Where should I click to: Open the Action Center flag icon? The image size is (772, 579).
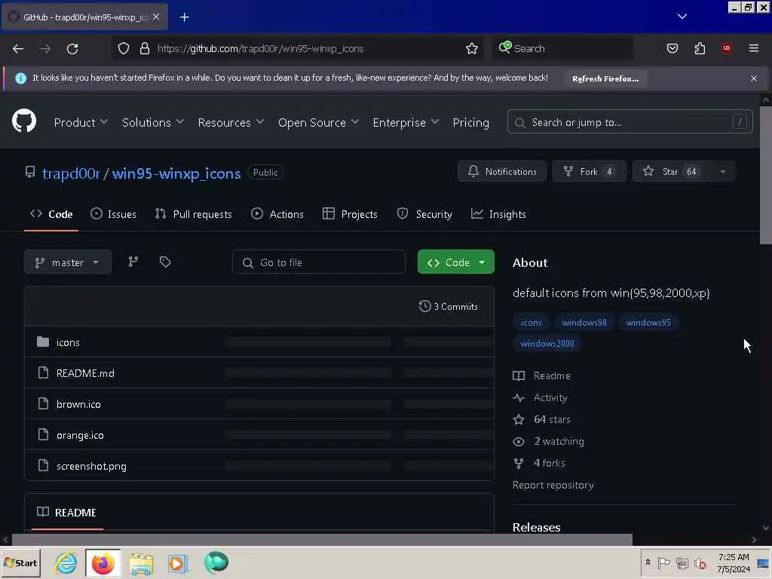coord(663,562)
